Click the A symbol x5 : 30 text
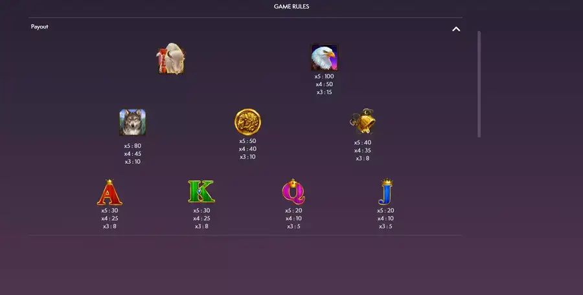The image size is (583, 295). pyautogui.click(x=109, y=210)
